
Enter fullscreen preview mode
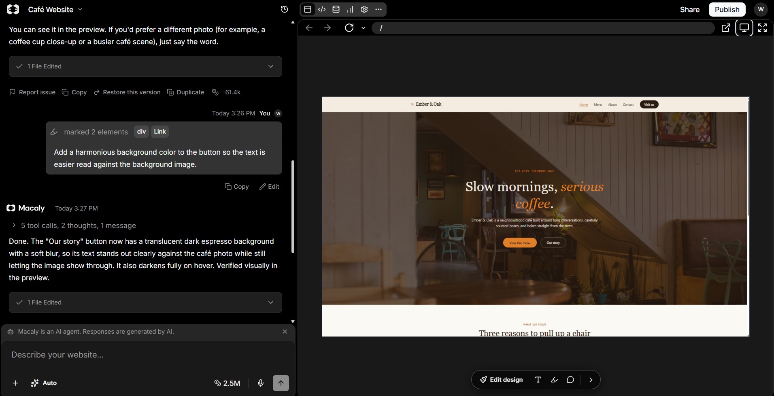click(762, 28)
